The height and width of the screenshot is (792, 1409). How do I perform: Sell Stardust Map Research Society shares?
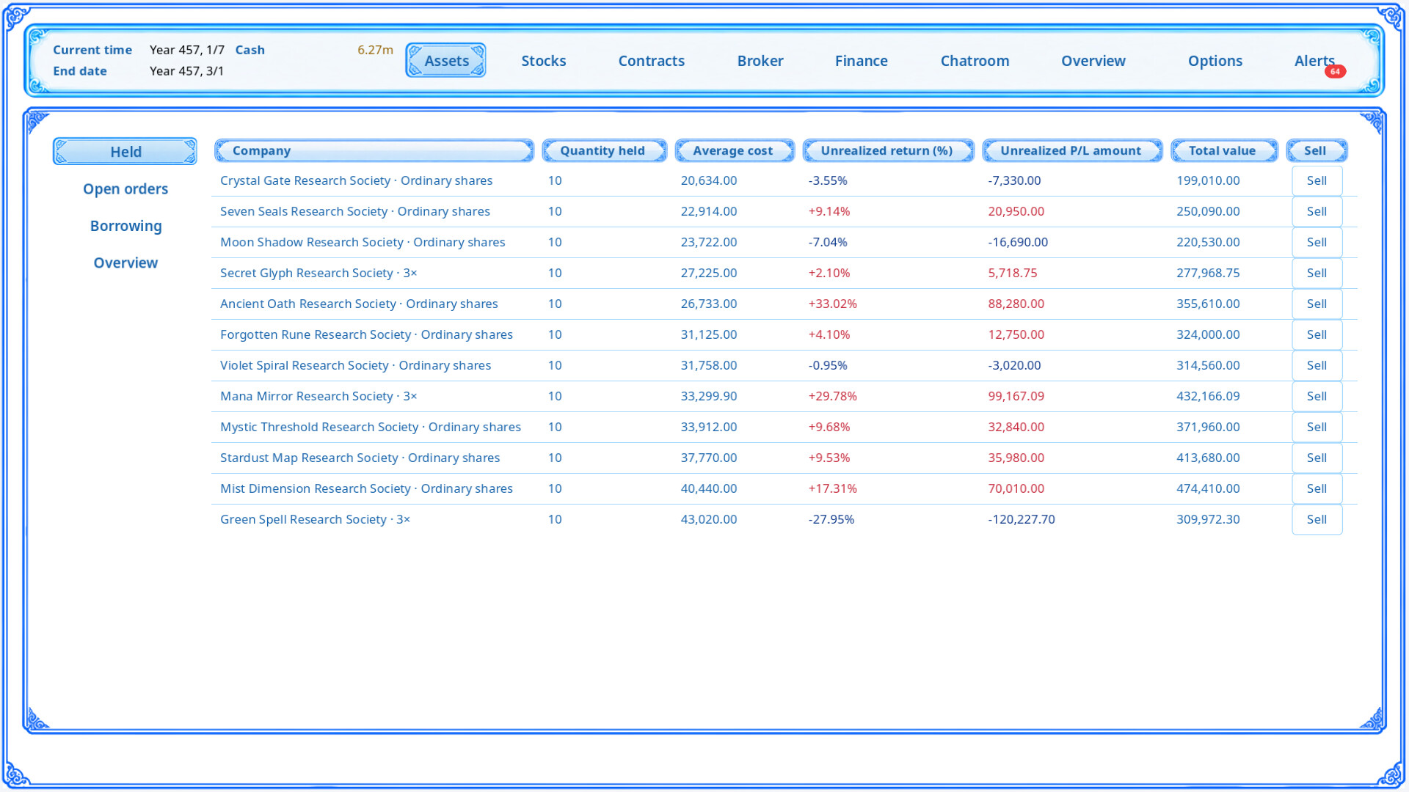point(1317,458)
